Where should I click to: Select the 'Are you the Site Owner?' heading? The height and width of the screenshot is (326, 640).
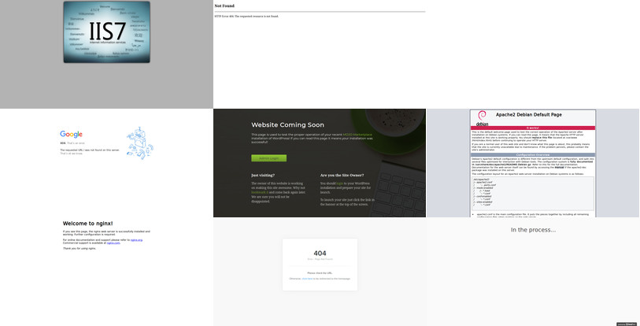342,176
